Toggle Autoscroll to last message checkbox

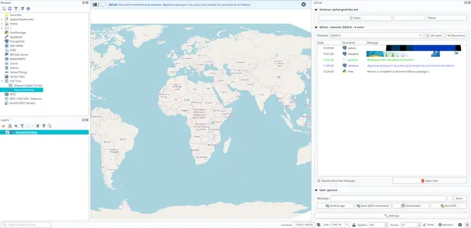pyautogui.click(x=319, y=181)
